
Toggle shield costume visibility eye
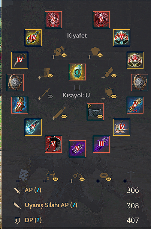[114, 96]
